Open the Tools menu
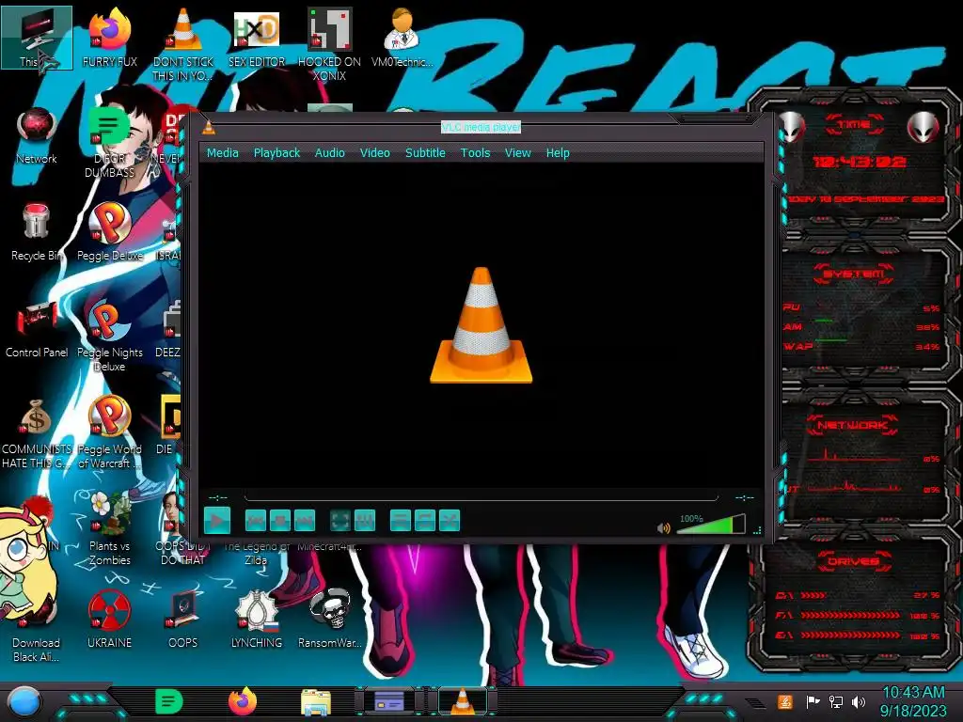Image resolution: width=963 pixels, height=722 pixels. [475, 153]
